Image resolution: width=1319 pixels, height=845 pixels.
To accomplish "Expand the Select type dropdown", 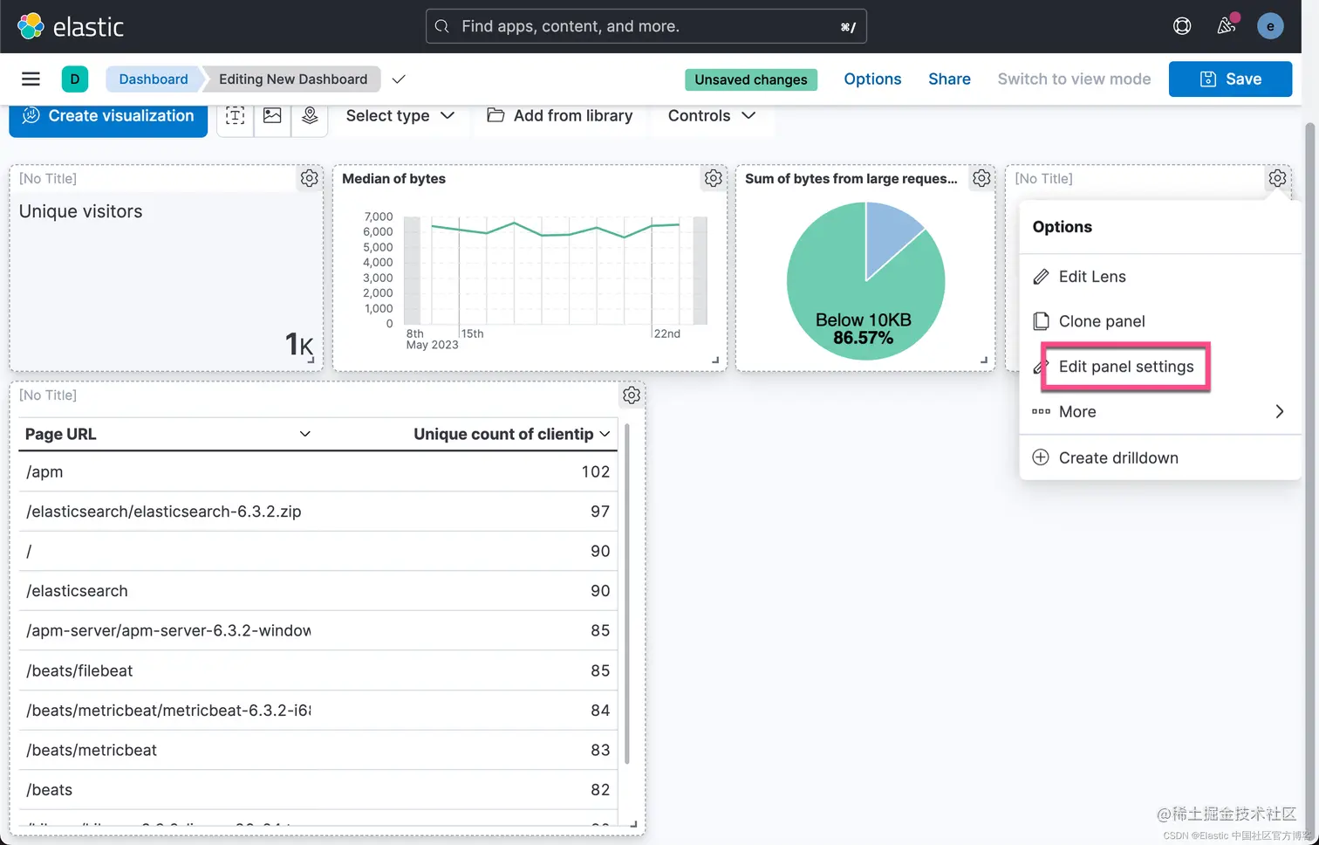I will coord(400,116).
